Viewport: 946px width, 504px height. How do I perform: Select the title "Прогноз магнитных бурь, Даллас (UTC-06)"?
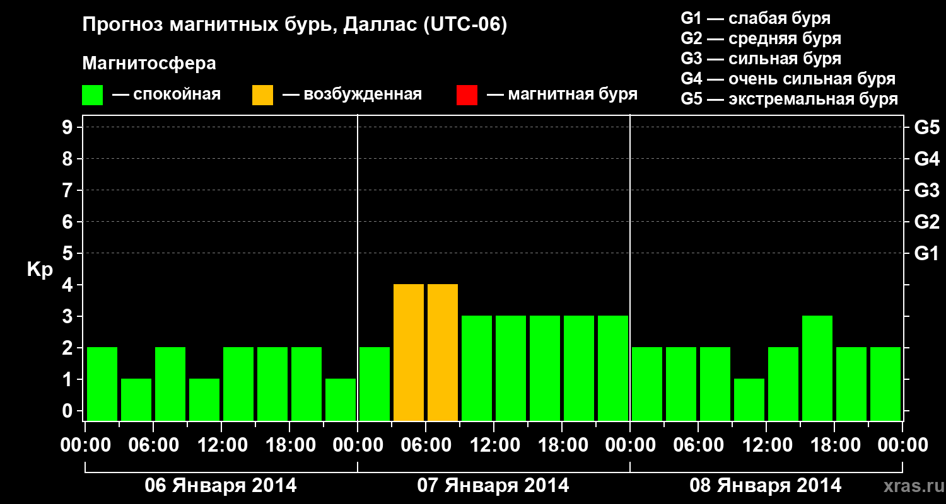295,25
